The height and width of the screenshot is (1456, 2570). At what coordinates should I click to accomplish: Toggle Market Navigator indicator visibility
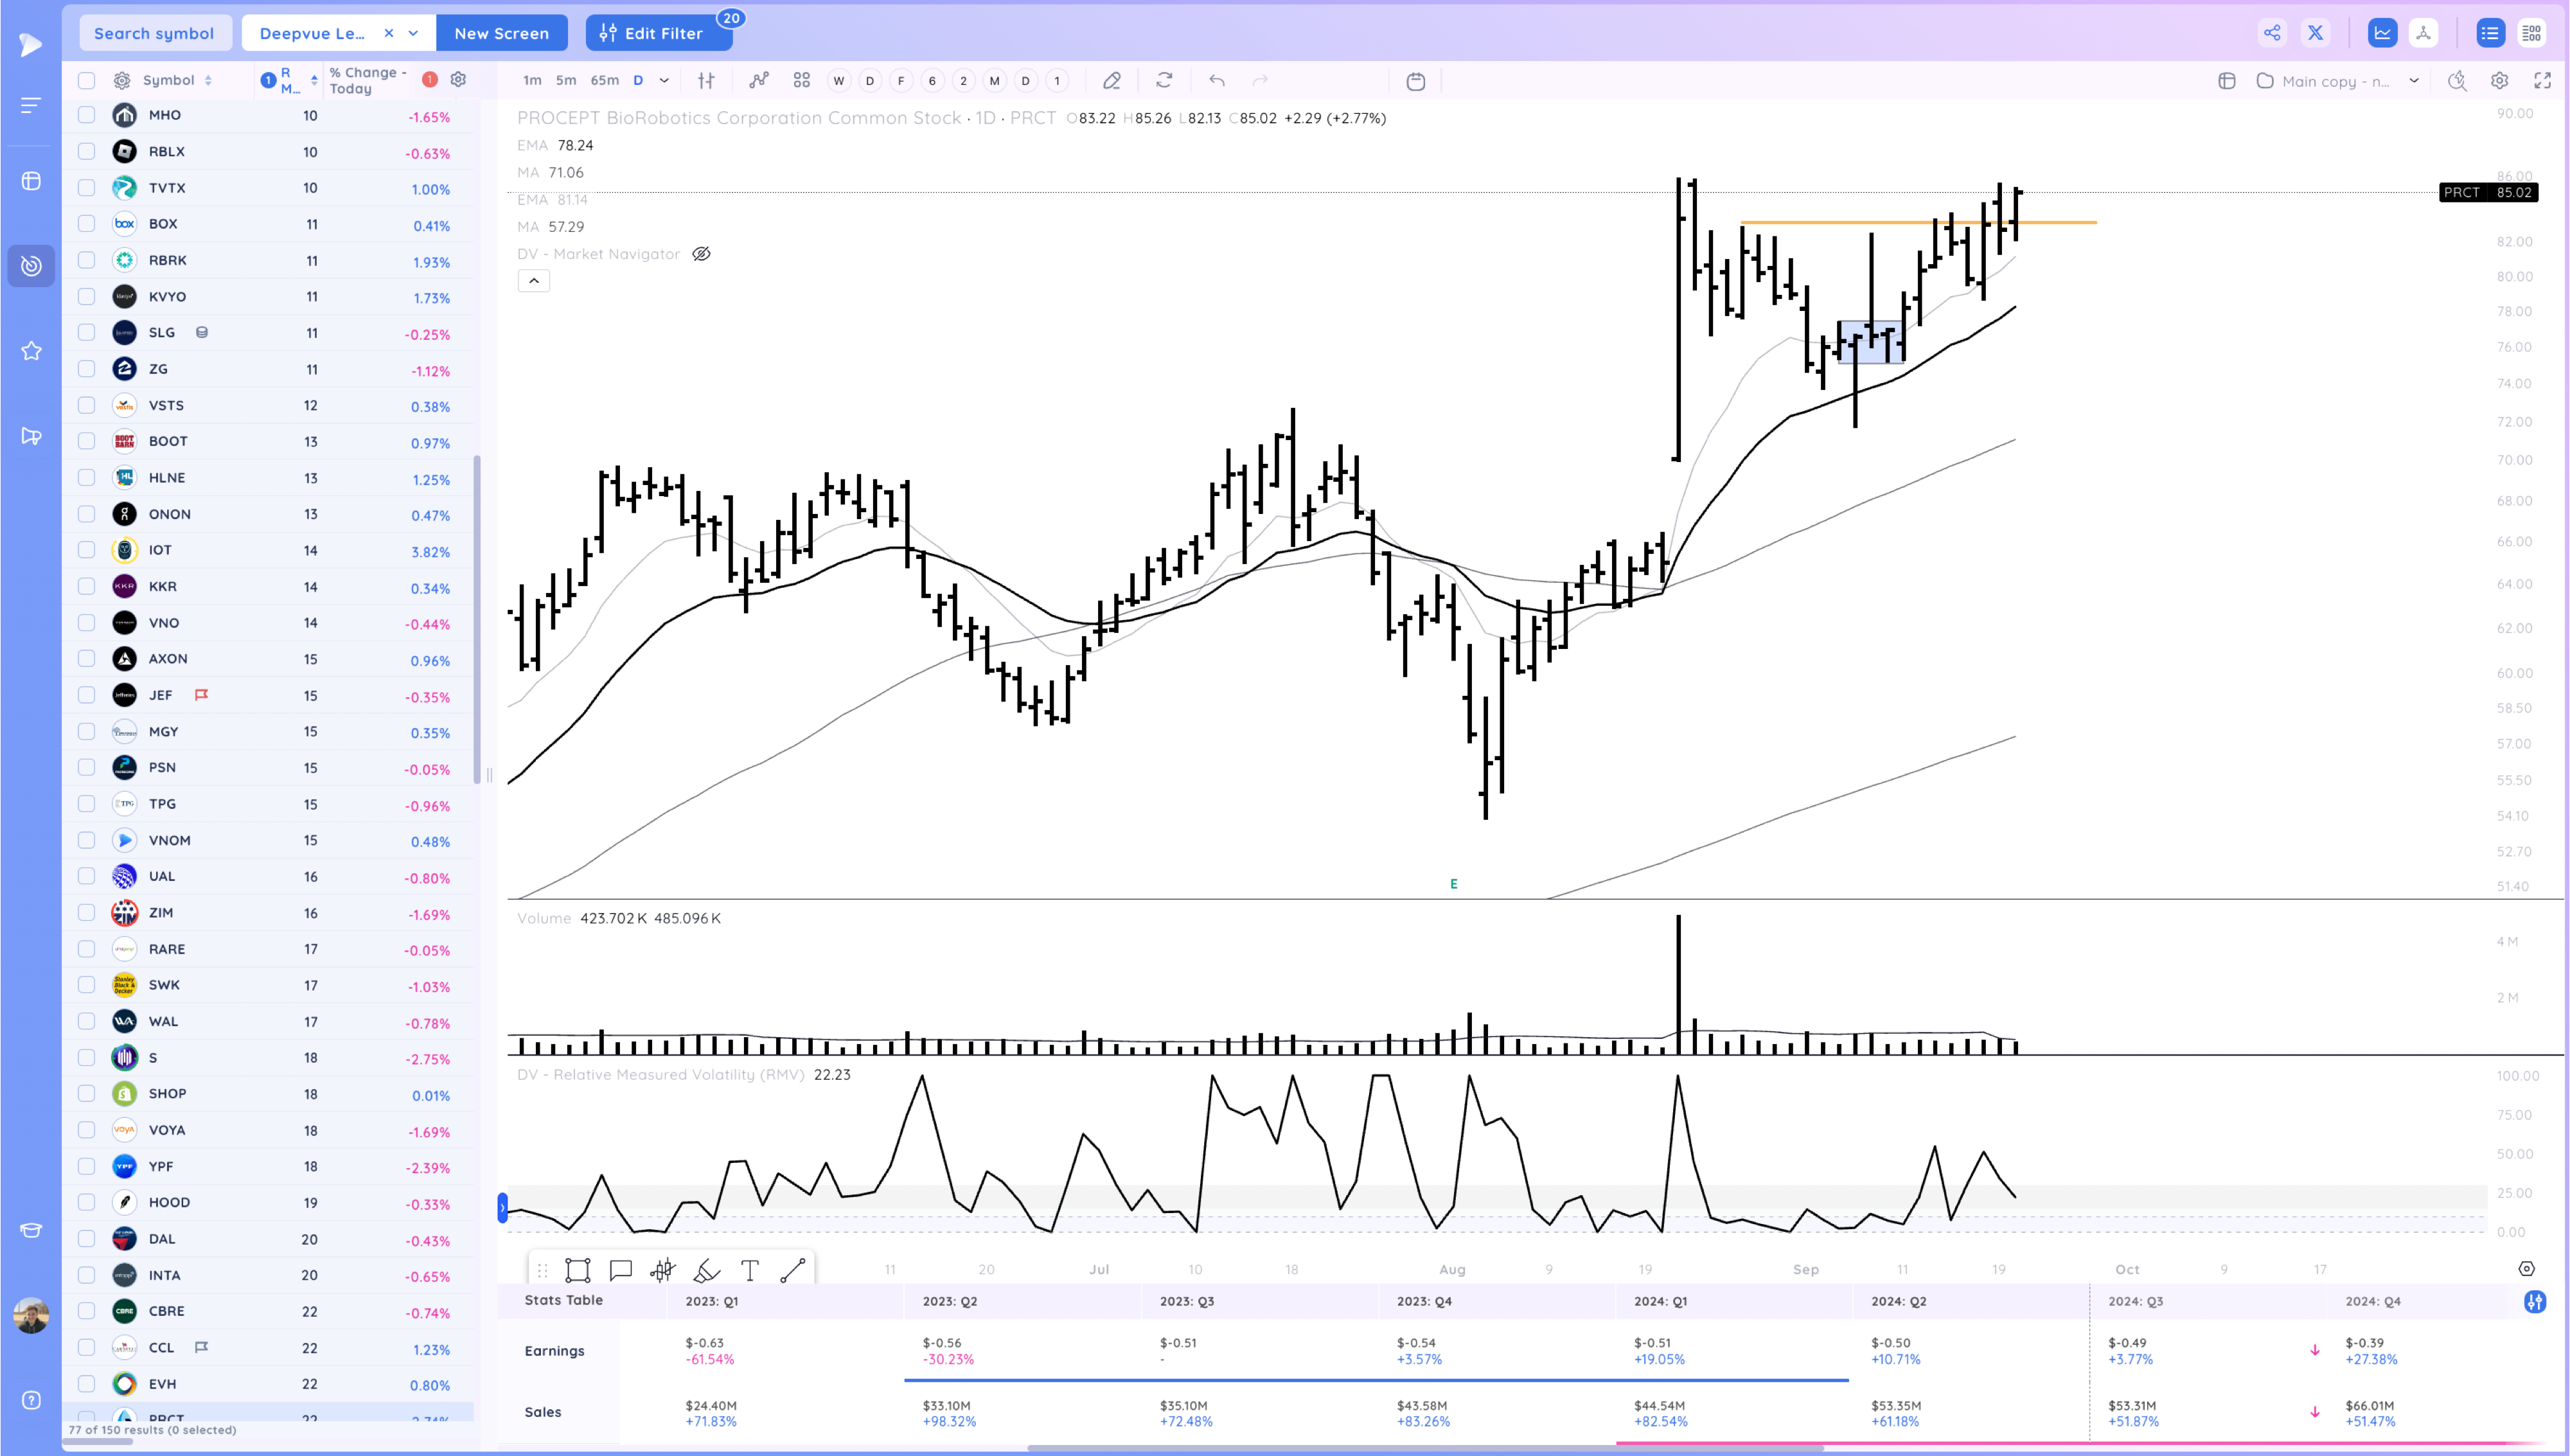pyautogui.click(x=702, y=254)
